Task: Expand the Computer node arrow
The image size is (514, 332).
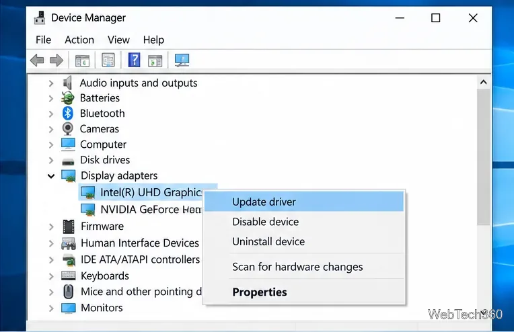Action: point(51,144)
